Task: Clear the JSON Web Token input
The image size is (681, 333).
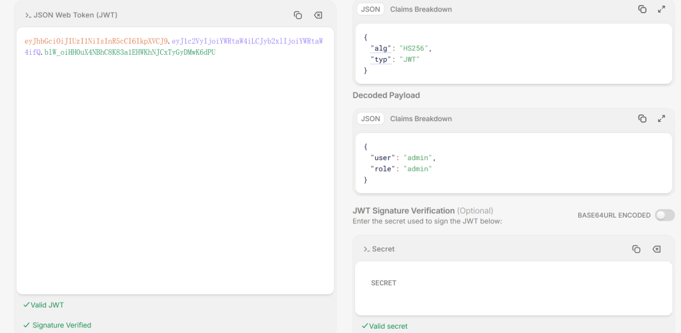Action: click(x=318, y=15)
